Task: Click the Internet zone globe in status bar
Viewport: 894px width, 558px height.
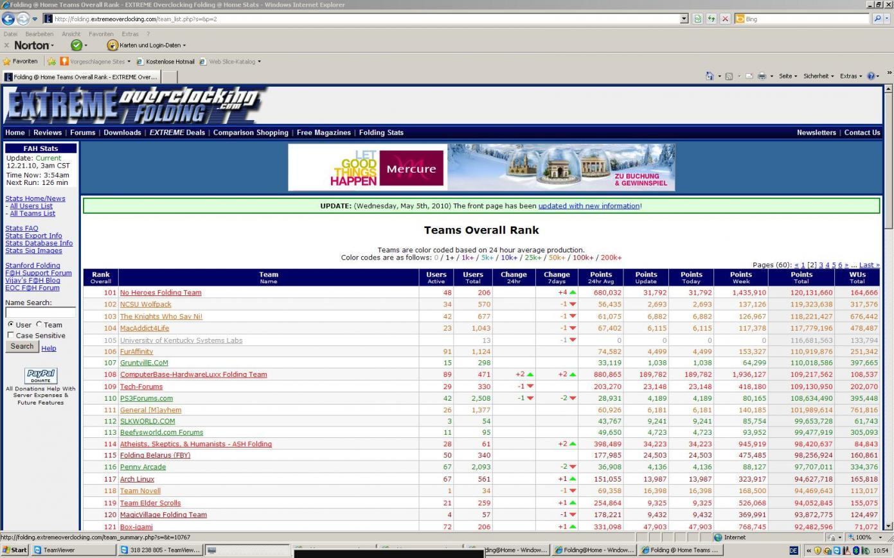Action: [719, 537]
